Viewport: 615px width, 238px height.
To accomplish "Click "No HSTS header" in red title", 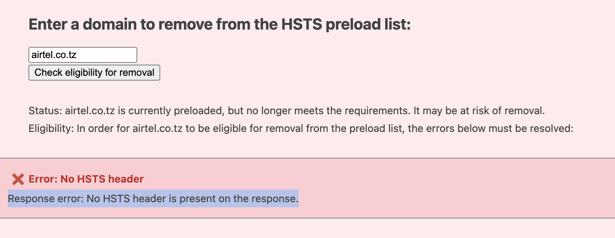I will coord(102,179).
